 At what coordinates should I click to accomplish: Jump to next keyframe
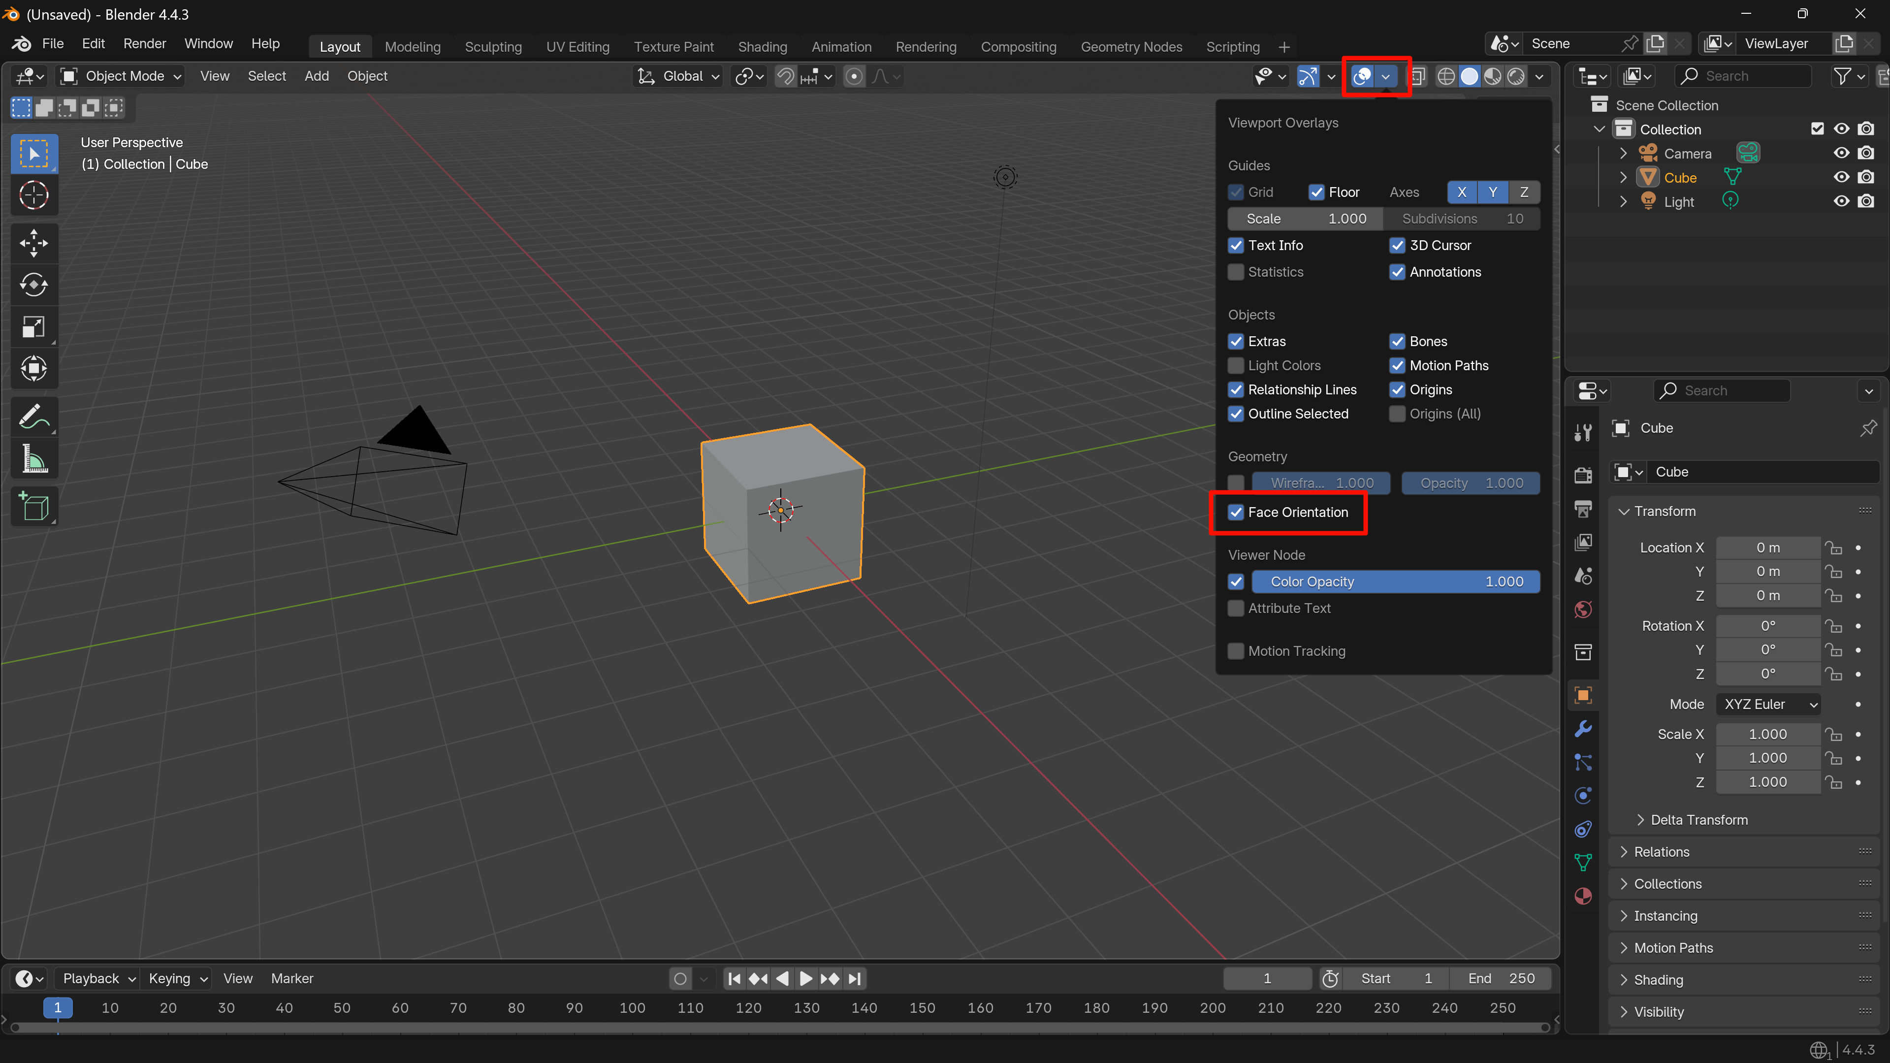point(830,979)
